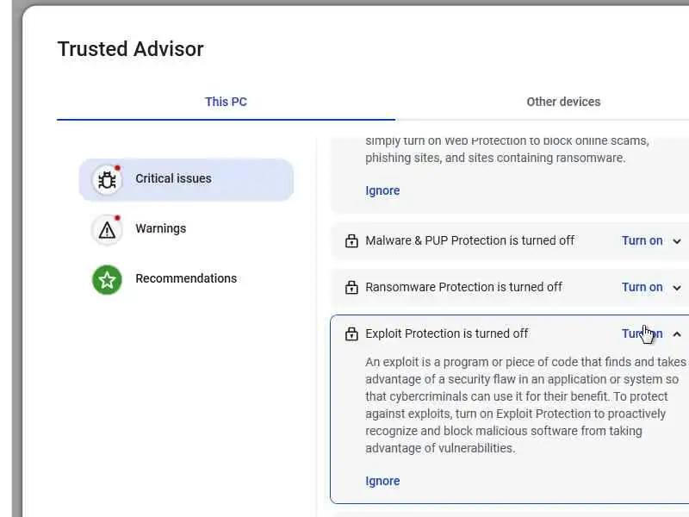Image resolution: width=689 pixels, height=517 pixels.
Task: Turn on Ransomware Protection
Action: 642,288
